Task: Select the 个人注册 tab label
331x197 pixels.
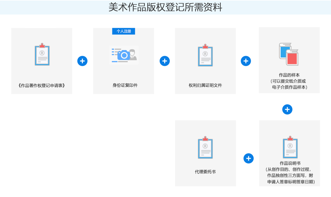Action: pyautogui.click(x=124, y=31)
